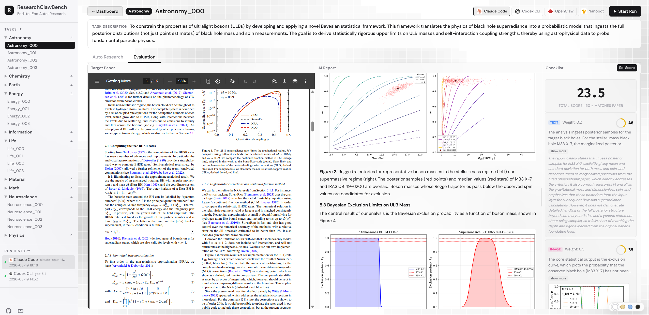Click the PDF print icon
649x315 pixels.
click(x=295, y=81)
